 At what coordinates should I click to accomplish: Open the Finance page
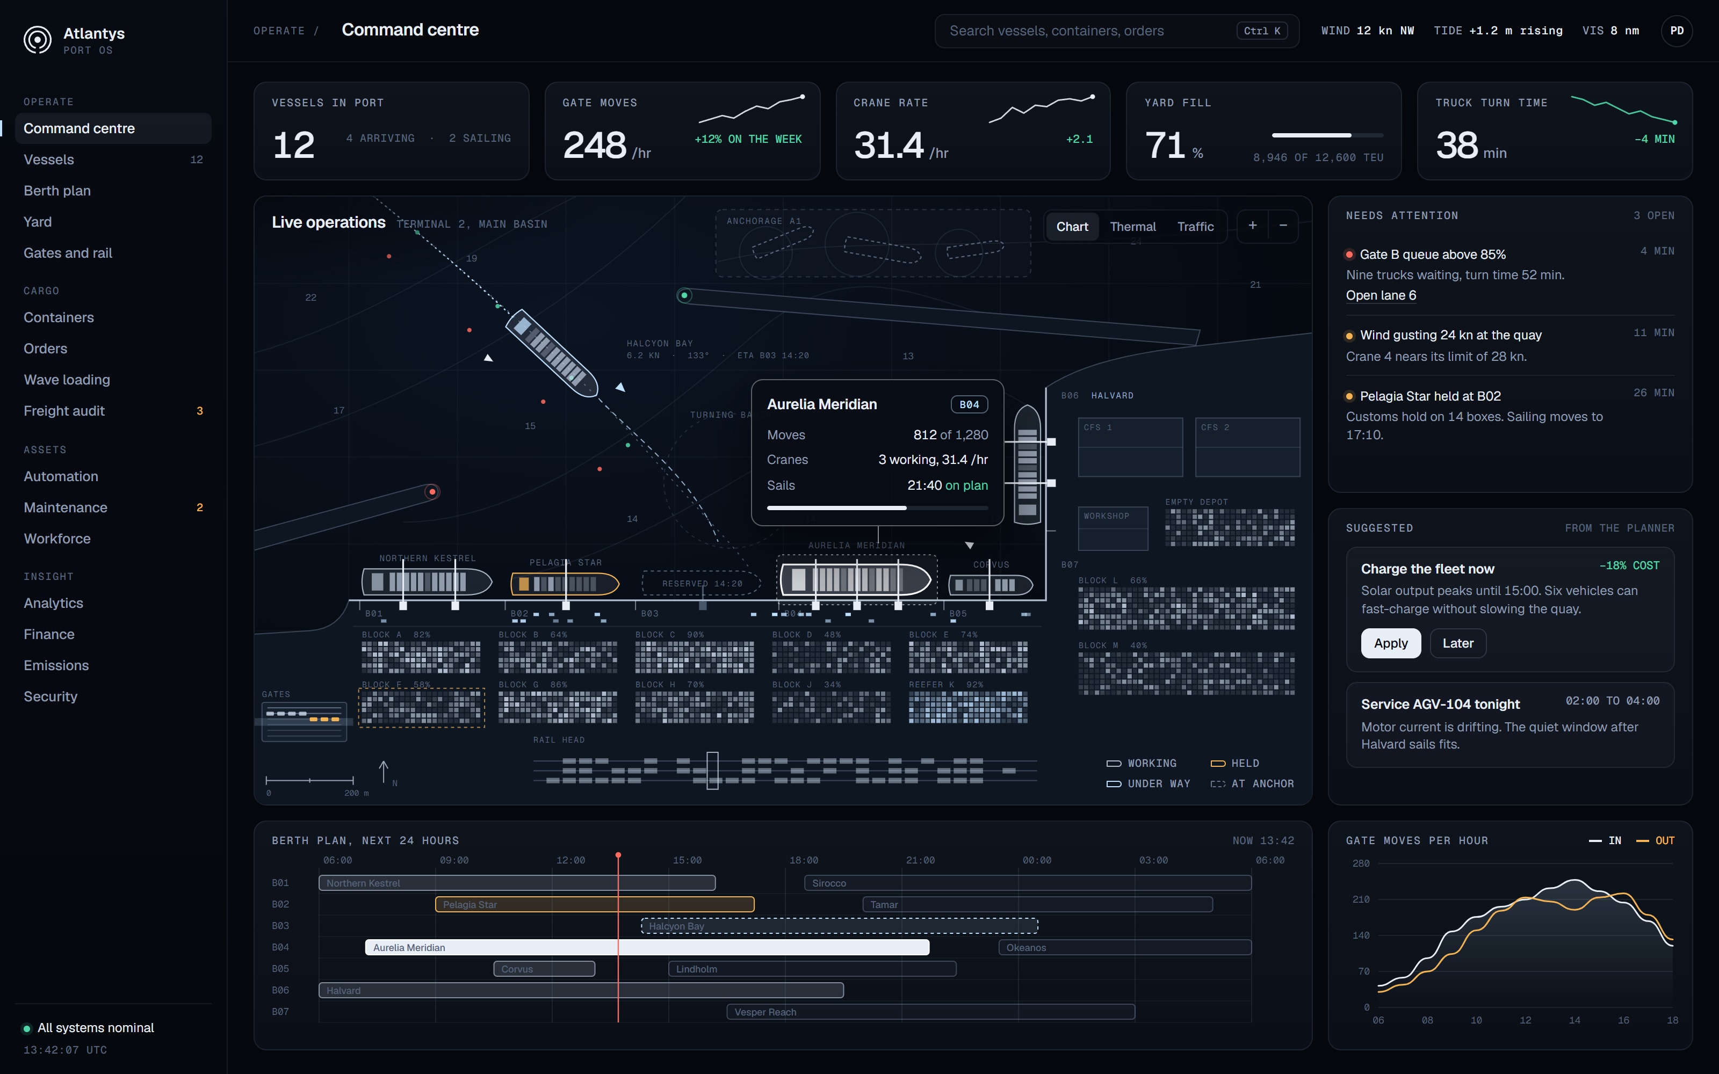(113, 634)
